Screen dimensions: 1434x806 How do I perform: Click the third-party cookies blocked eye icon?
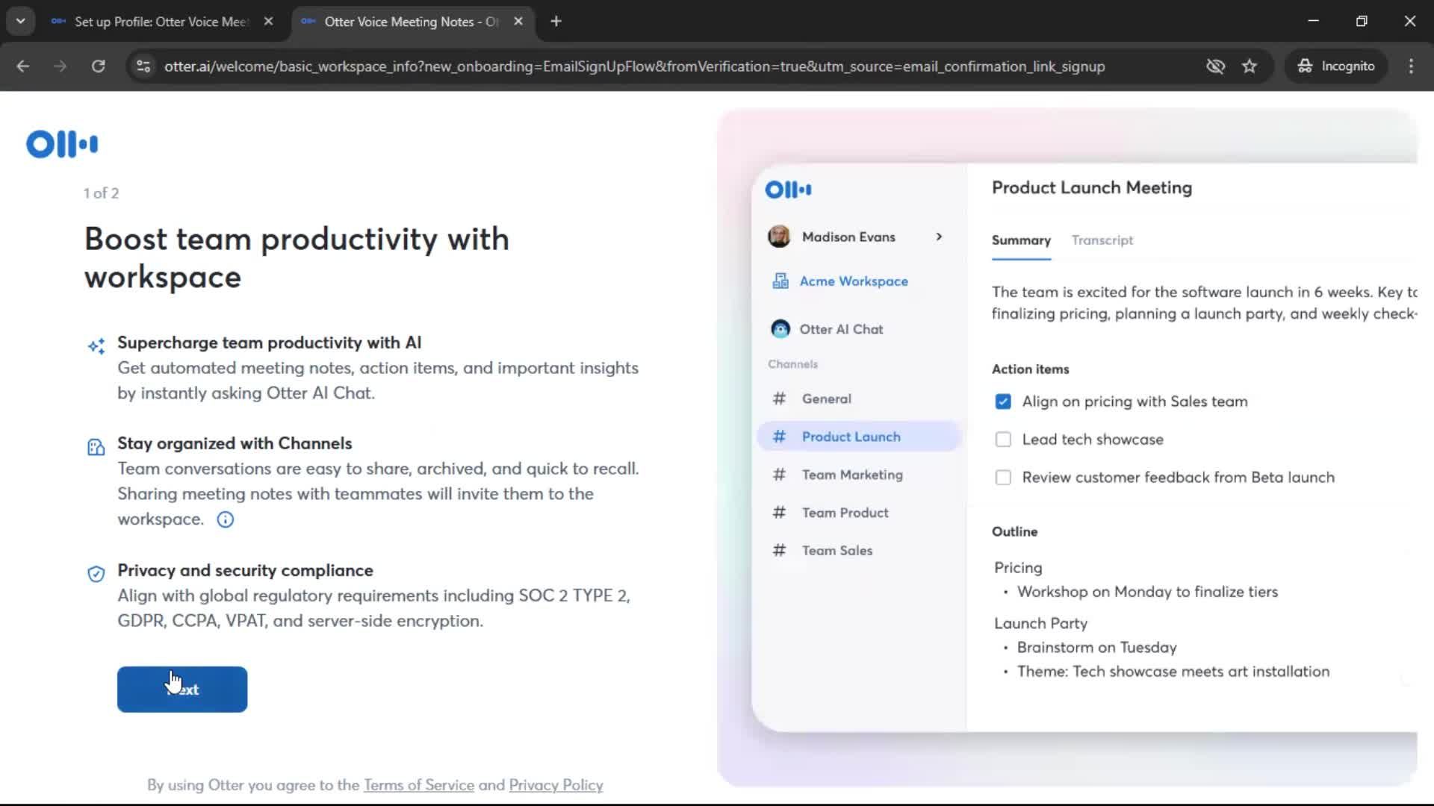[1216, 66]
